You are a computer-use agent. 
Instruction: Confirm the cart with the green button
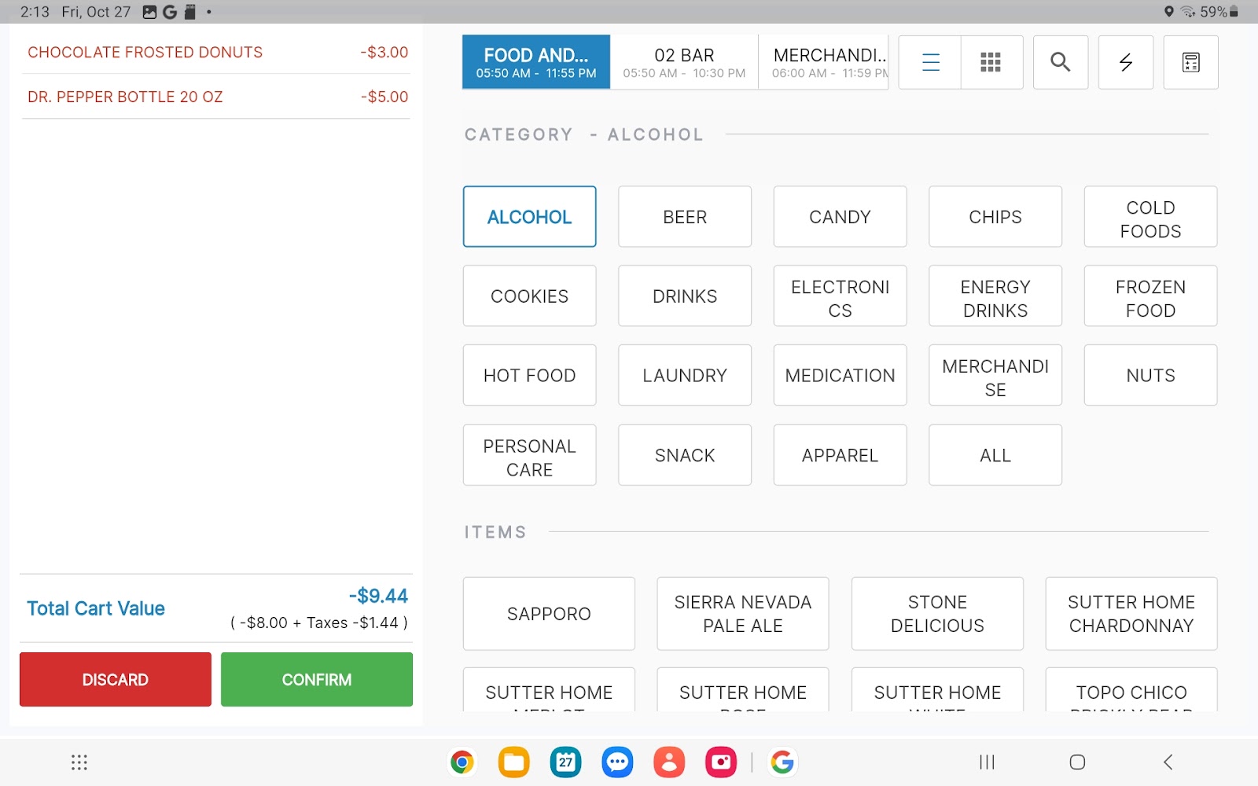[x=316, y=679]
